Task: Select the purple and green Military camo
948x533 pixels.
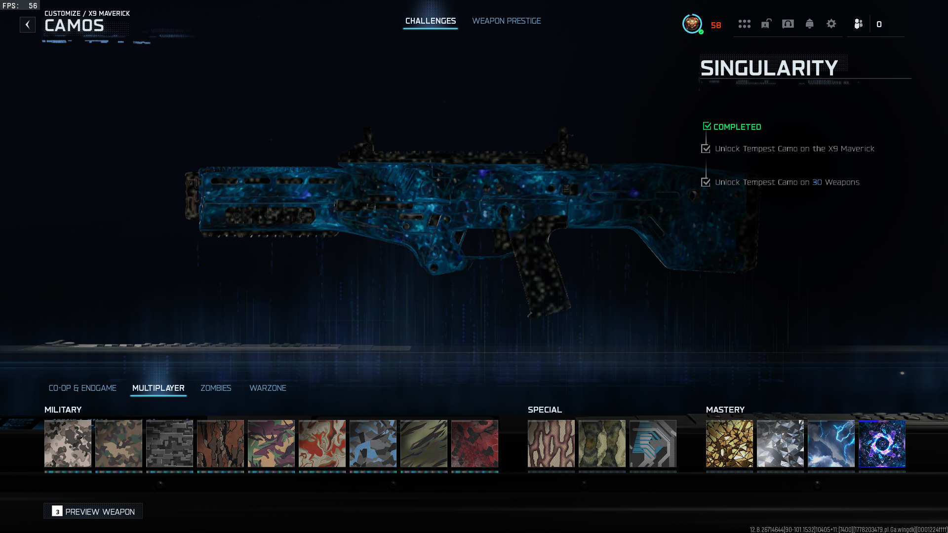Action: [x=272, y=444]
